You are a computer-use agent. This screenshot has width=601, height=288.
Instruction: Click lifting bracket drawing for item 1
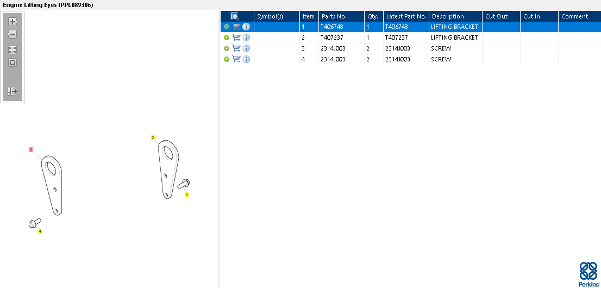pos(52,185)
